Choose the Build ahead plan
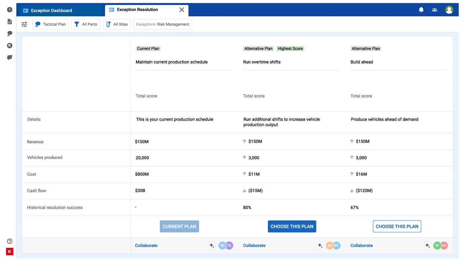This screenshot has width=462, height=262. click(x=397, y=226)
